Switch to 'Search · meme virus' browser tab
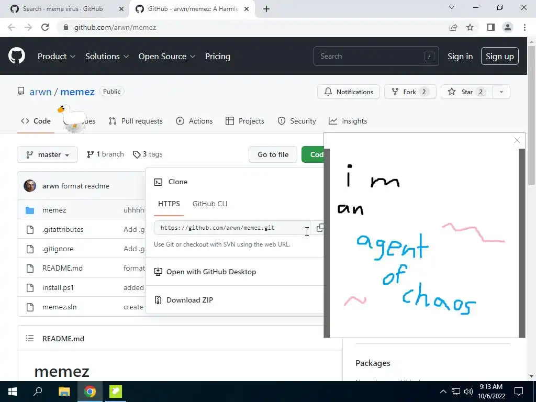Screen dimensions: 536x402 63,9
